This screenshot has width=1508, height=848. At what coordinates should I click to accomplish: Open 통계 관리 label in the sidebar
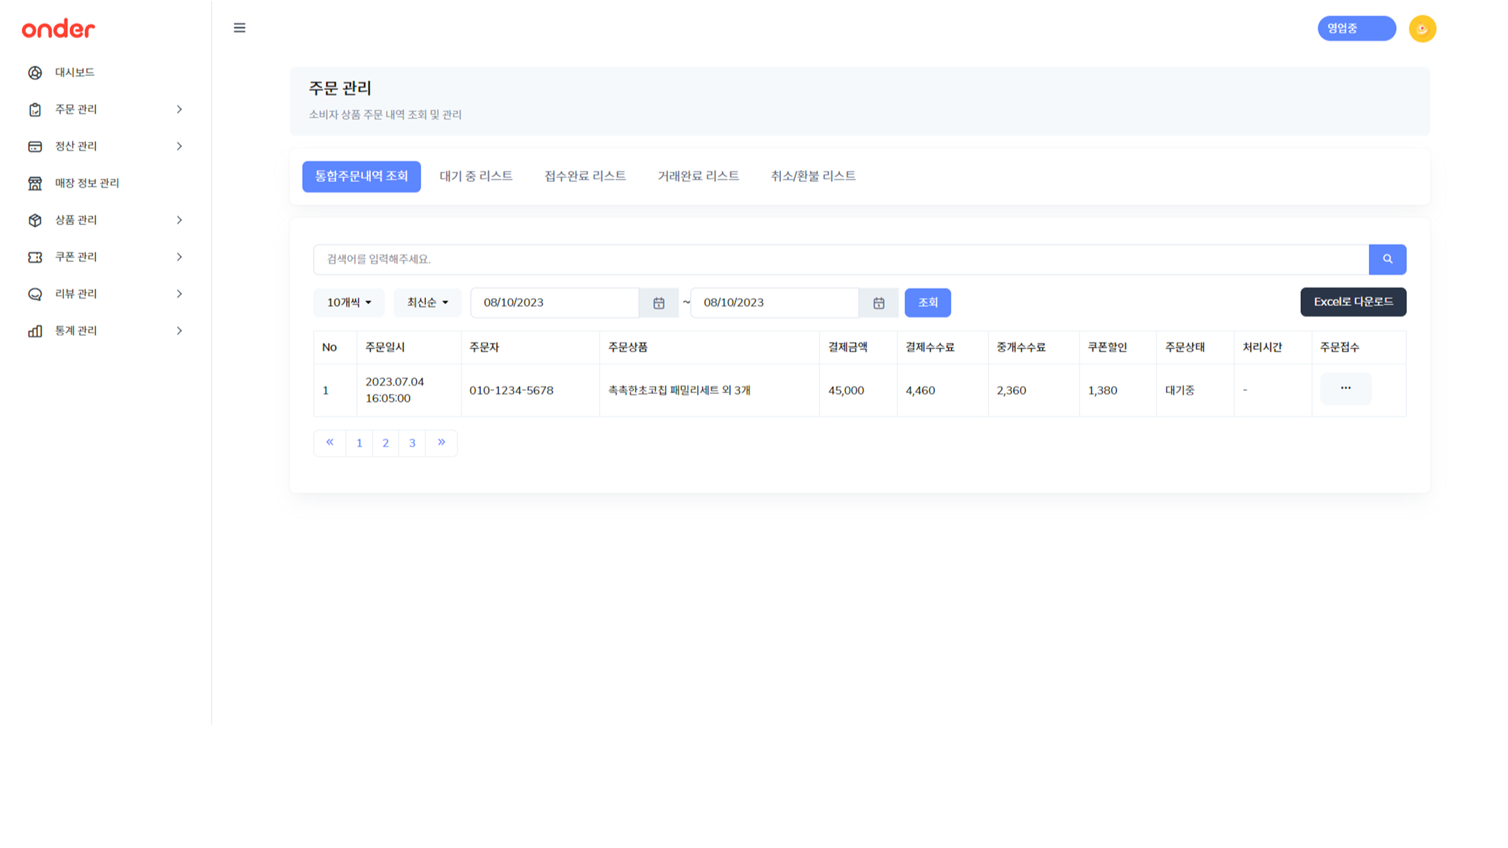pos(76,331)
